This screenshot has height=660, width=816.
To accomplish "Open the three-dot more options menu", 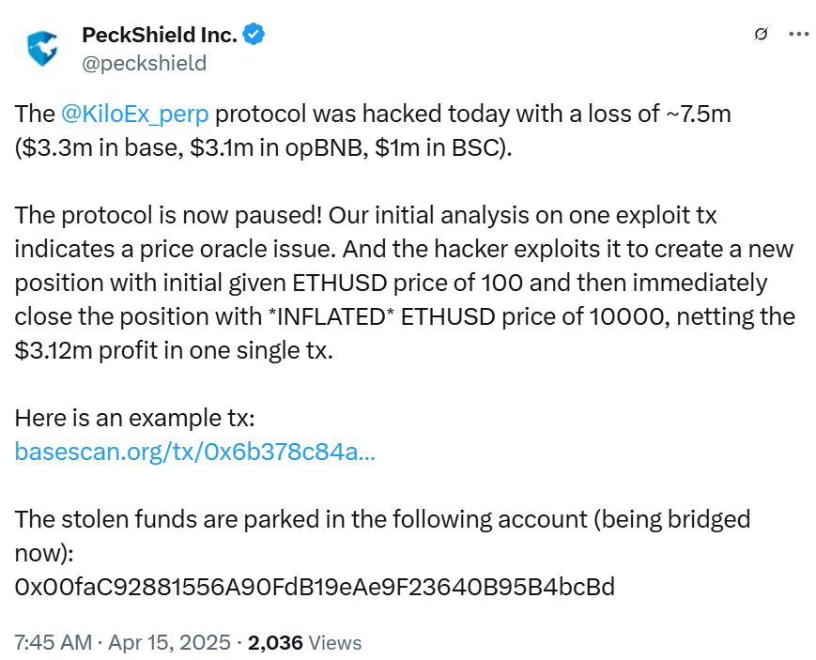I will point(798,35).
